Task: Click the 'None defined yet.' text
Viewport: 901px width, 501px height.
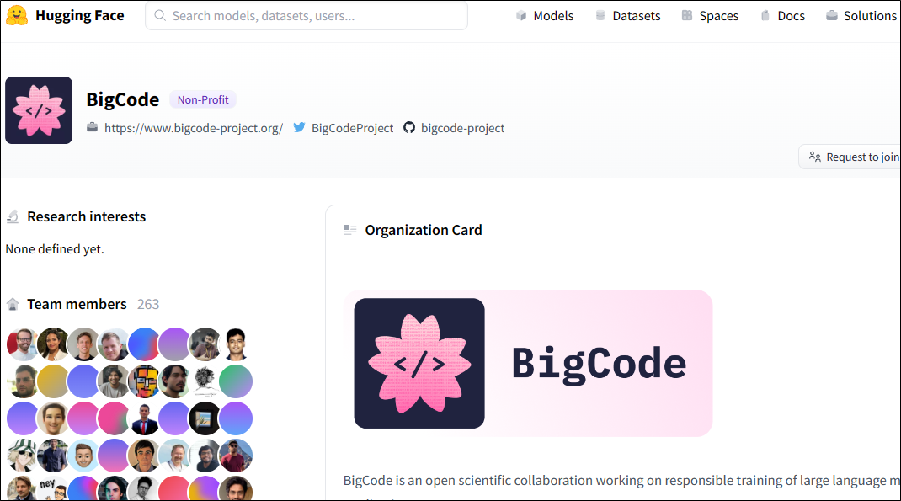Action: (55, 248)
